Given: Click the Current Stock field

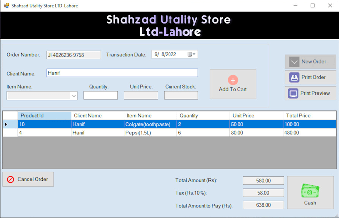Looking at the screenshot, I should point(181,95).
